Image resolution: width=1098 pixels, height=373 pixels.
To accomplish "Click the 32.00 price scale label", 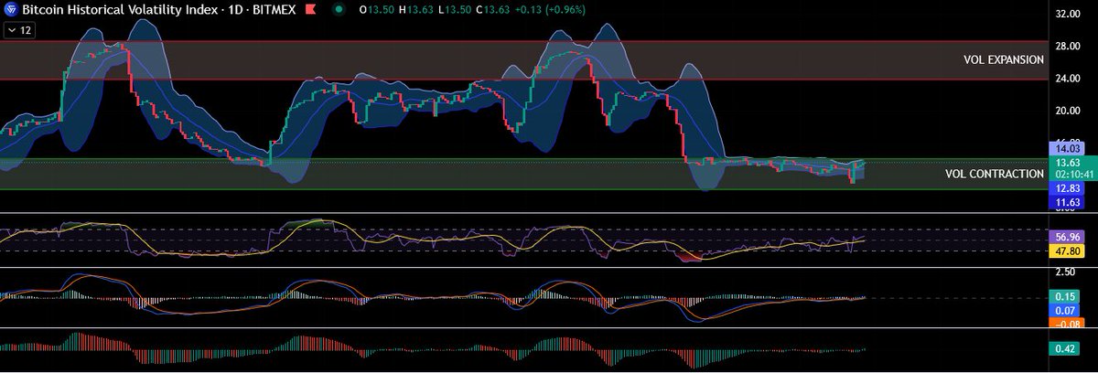I will (1070, 16).
